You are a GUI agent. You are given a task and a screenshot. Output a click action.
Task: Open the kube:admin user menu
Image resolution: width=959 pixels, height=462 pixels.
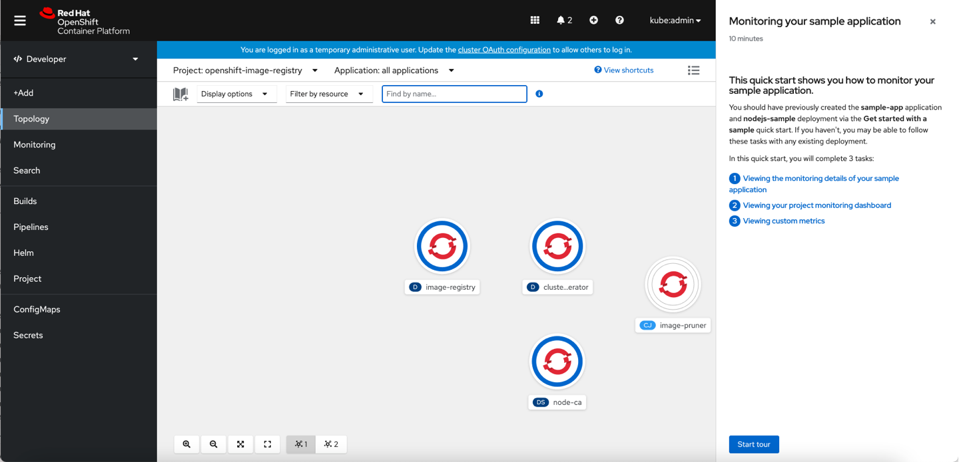click(x=675, y=21)
